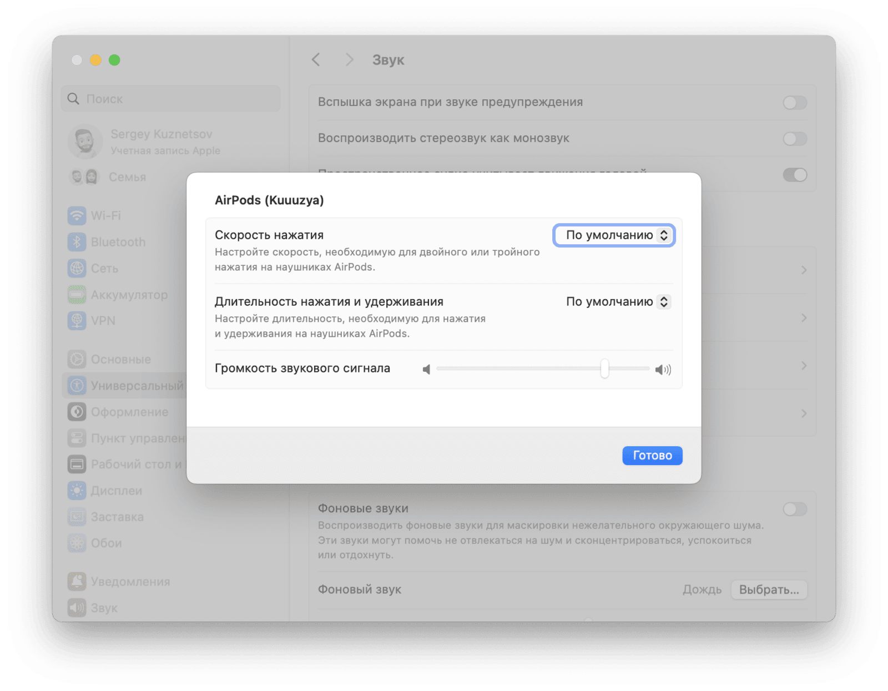The image size is (888, 691).
Task: Expand the first right chevron row behind dialog
Action: pyautogui.click(x=804, y=270)
